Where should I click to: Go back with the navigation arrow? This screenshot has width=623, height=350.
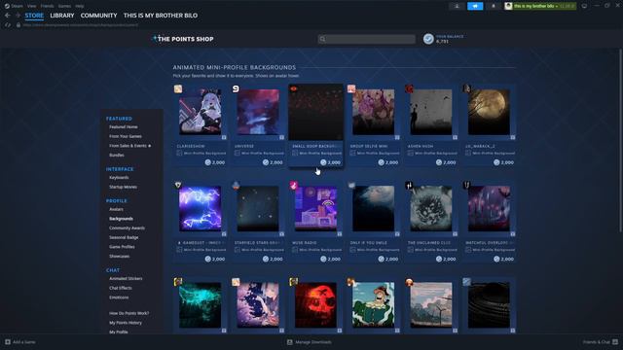[x=7, y=16]
